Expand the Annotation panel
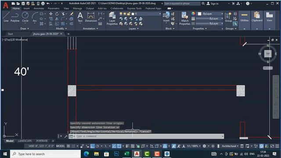 coord(90,29)
